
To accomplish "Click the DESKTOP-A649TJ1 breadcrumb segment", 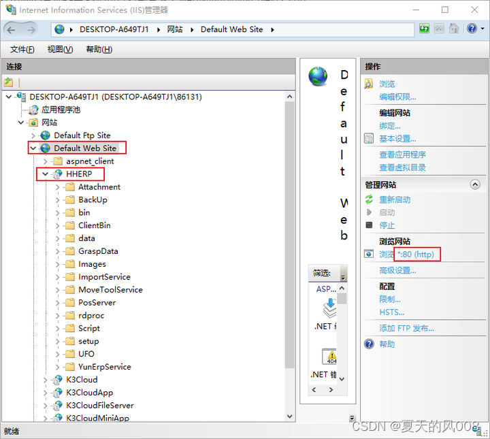I will (114, 29).
